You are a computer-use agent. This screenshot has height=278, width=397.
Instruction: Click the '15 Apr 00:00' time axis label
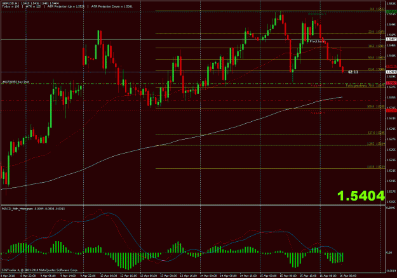(x=269, y=275)
